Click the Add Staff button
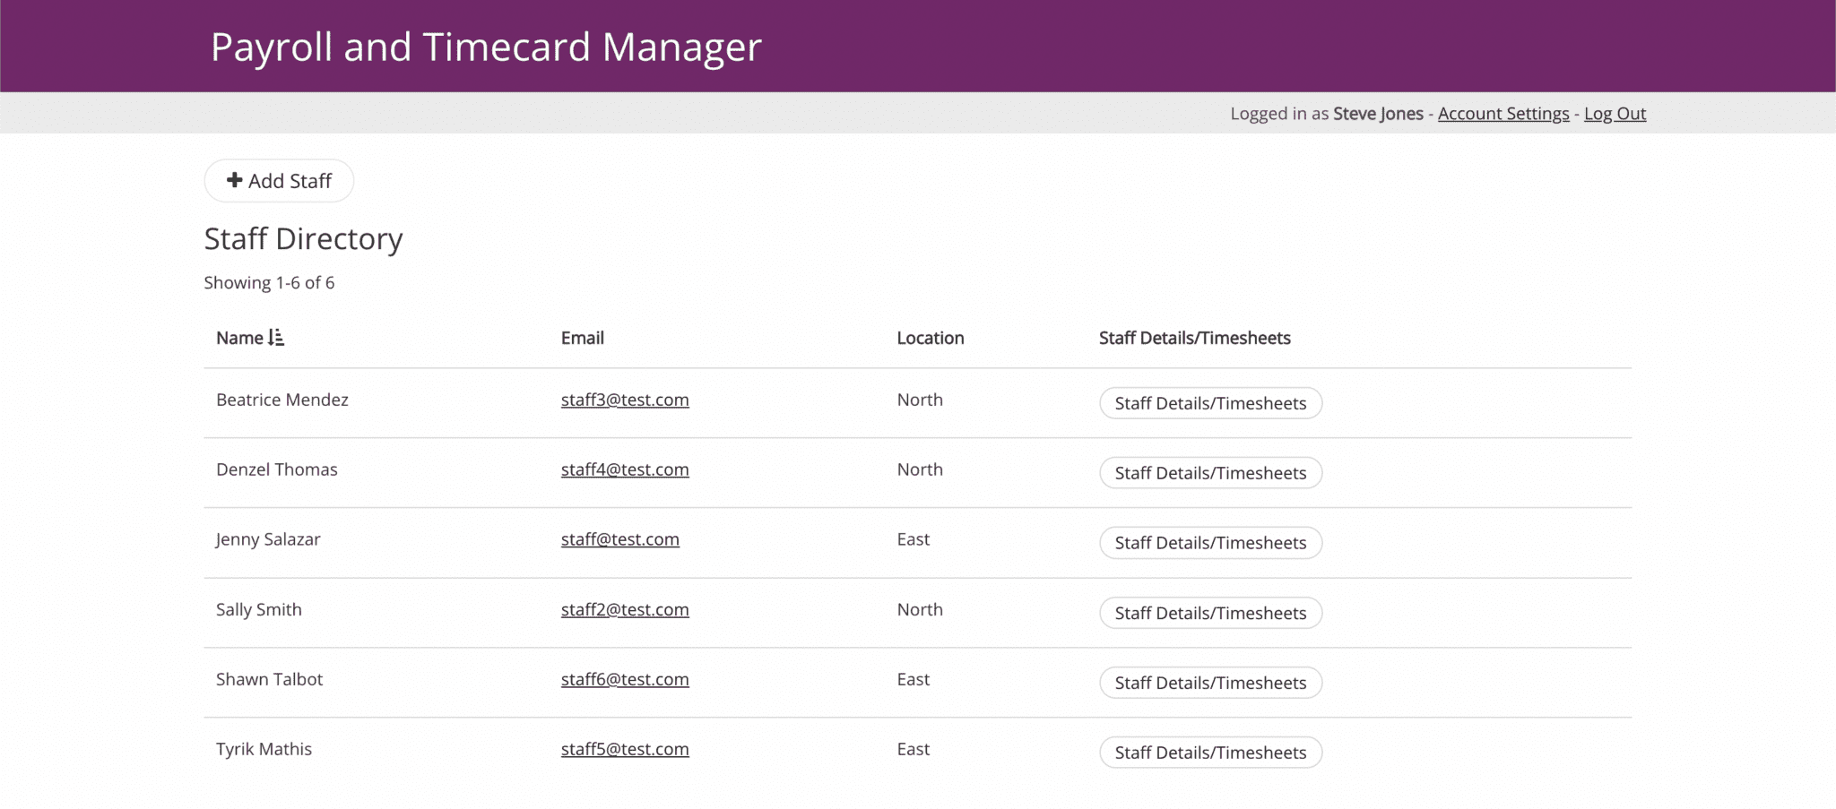Screen dimensions: 1836x809 coord(279,180)
